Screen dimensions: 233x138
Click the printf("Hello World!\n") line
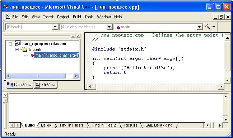(139, 68)
